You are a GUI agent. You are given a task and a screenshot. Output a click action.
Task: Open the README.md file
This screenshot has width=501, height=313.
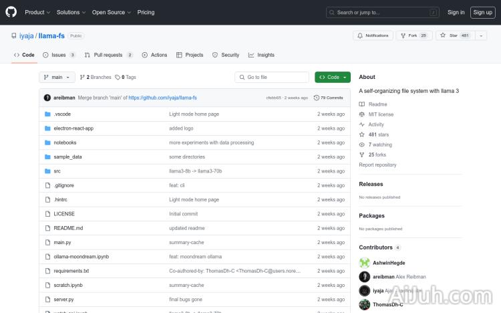point(68,228)
